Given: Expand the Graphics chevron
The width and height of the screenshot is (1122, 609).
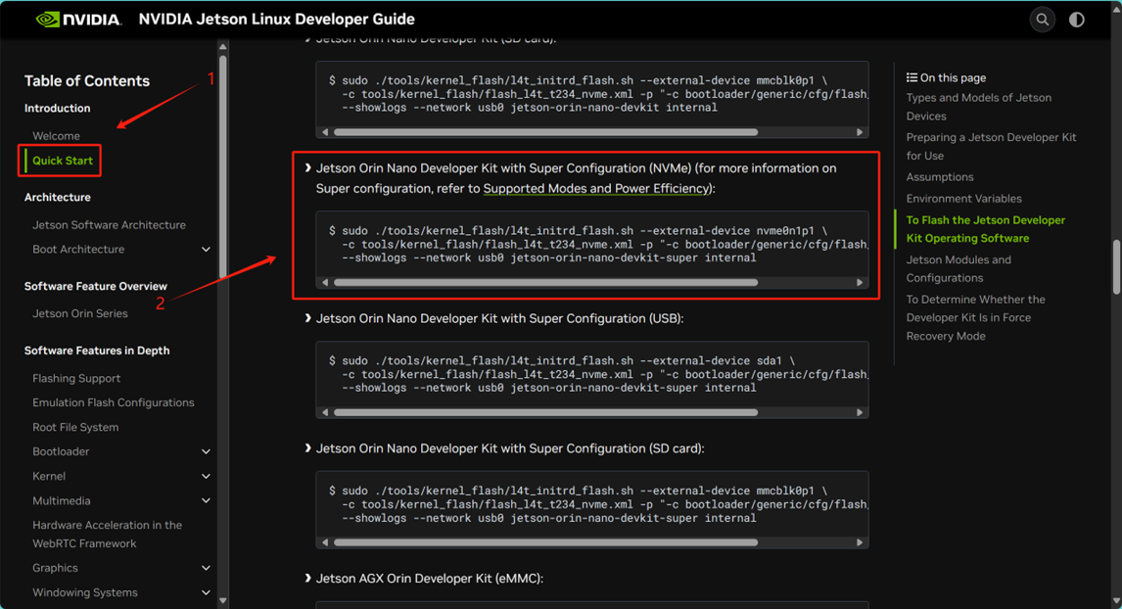Looking at the screenshot, I should [206, 568].
